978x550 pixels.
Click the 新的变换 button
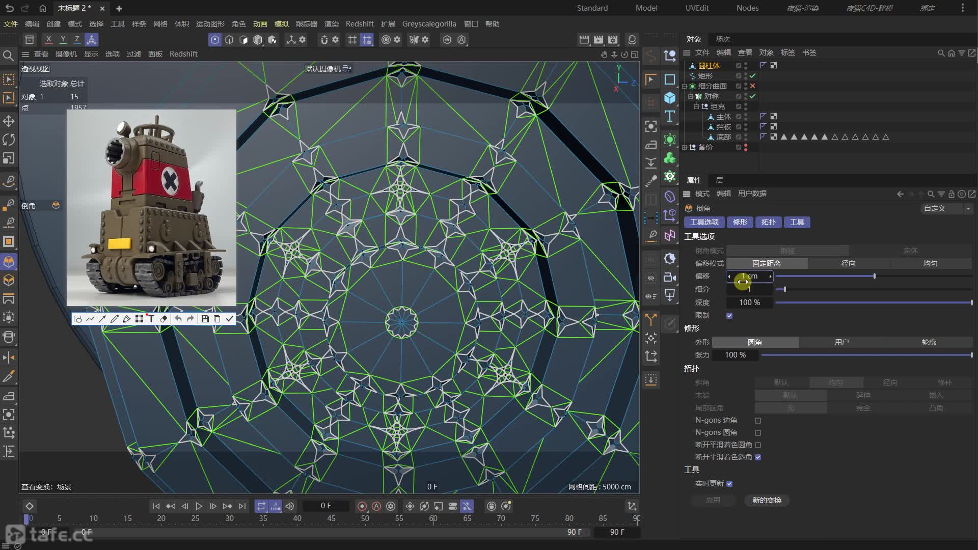[x=767, y=500]
